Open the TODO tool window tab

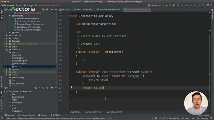pyautogui.click(x=55, y=115)
